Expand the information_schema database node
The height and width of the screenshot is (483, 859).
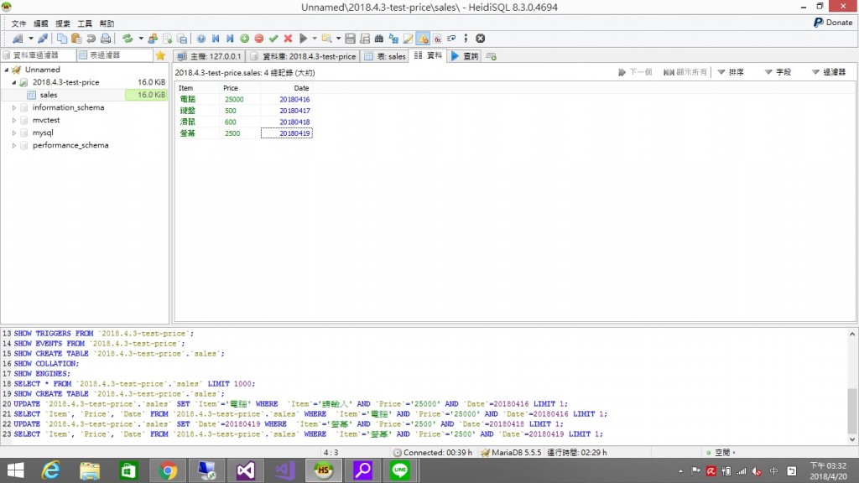[13, 107]
